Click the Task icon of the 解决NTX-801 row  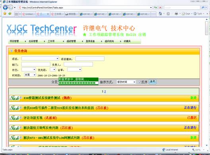[14, 138]
